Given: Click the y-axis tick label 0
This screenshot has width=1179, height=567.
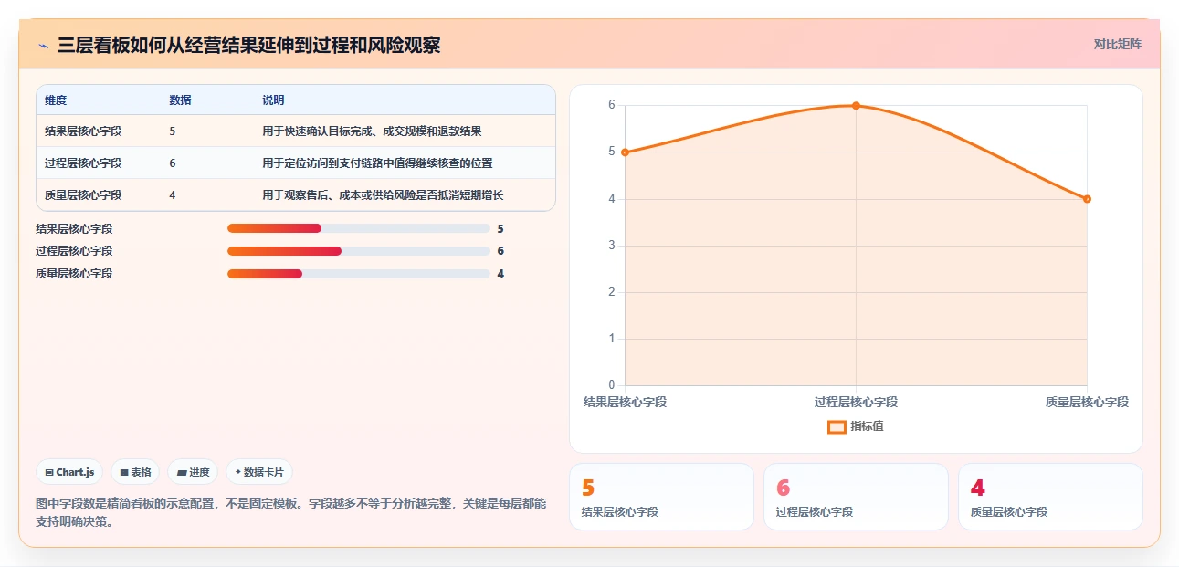Looking at the screenshot, I should [x=611, y=385].
